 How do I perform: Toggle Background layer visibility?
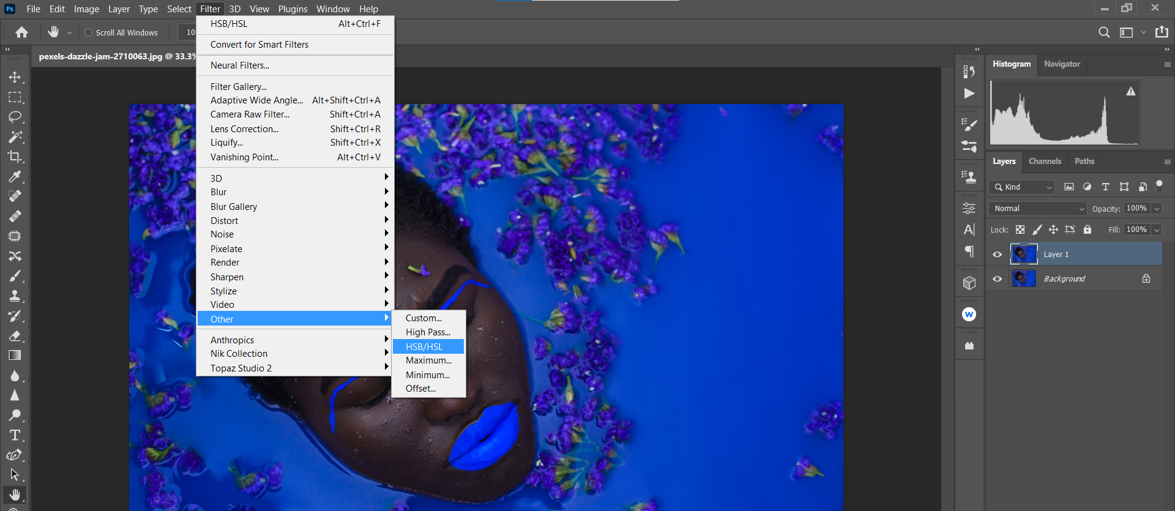point(998,279)
